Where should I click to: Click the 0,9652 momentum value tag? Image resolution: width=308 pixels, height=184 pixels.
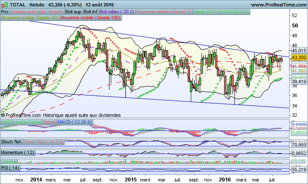point(299,153)
